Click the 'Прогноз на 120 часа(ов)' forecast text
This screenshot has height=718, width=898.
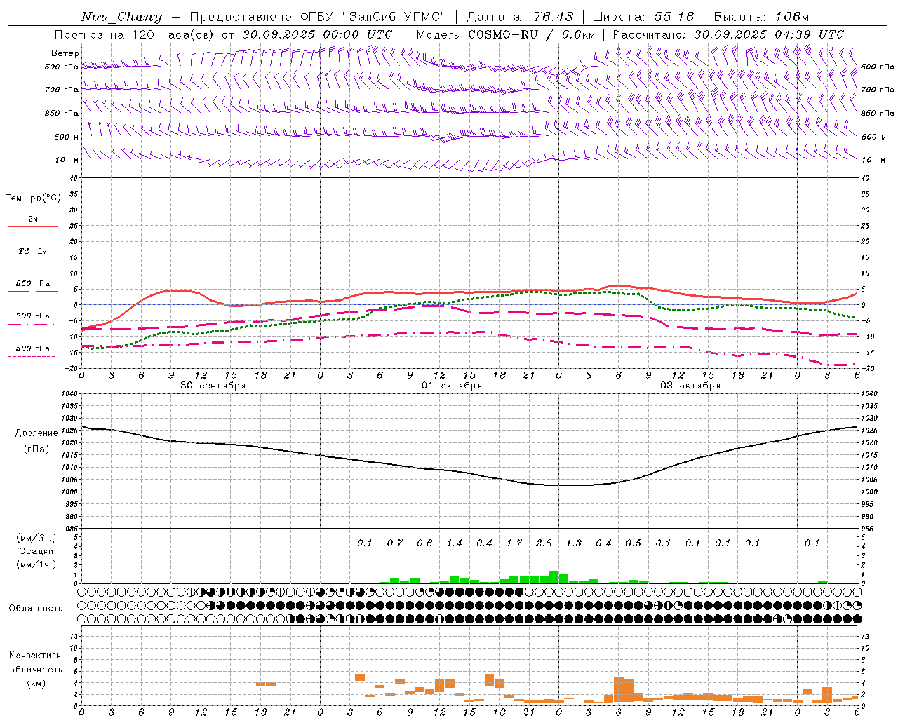[134, 34]
